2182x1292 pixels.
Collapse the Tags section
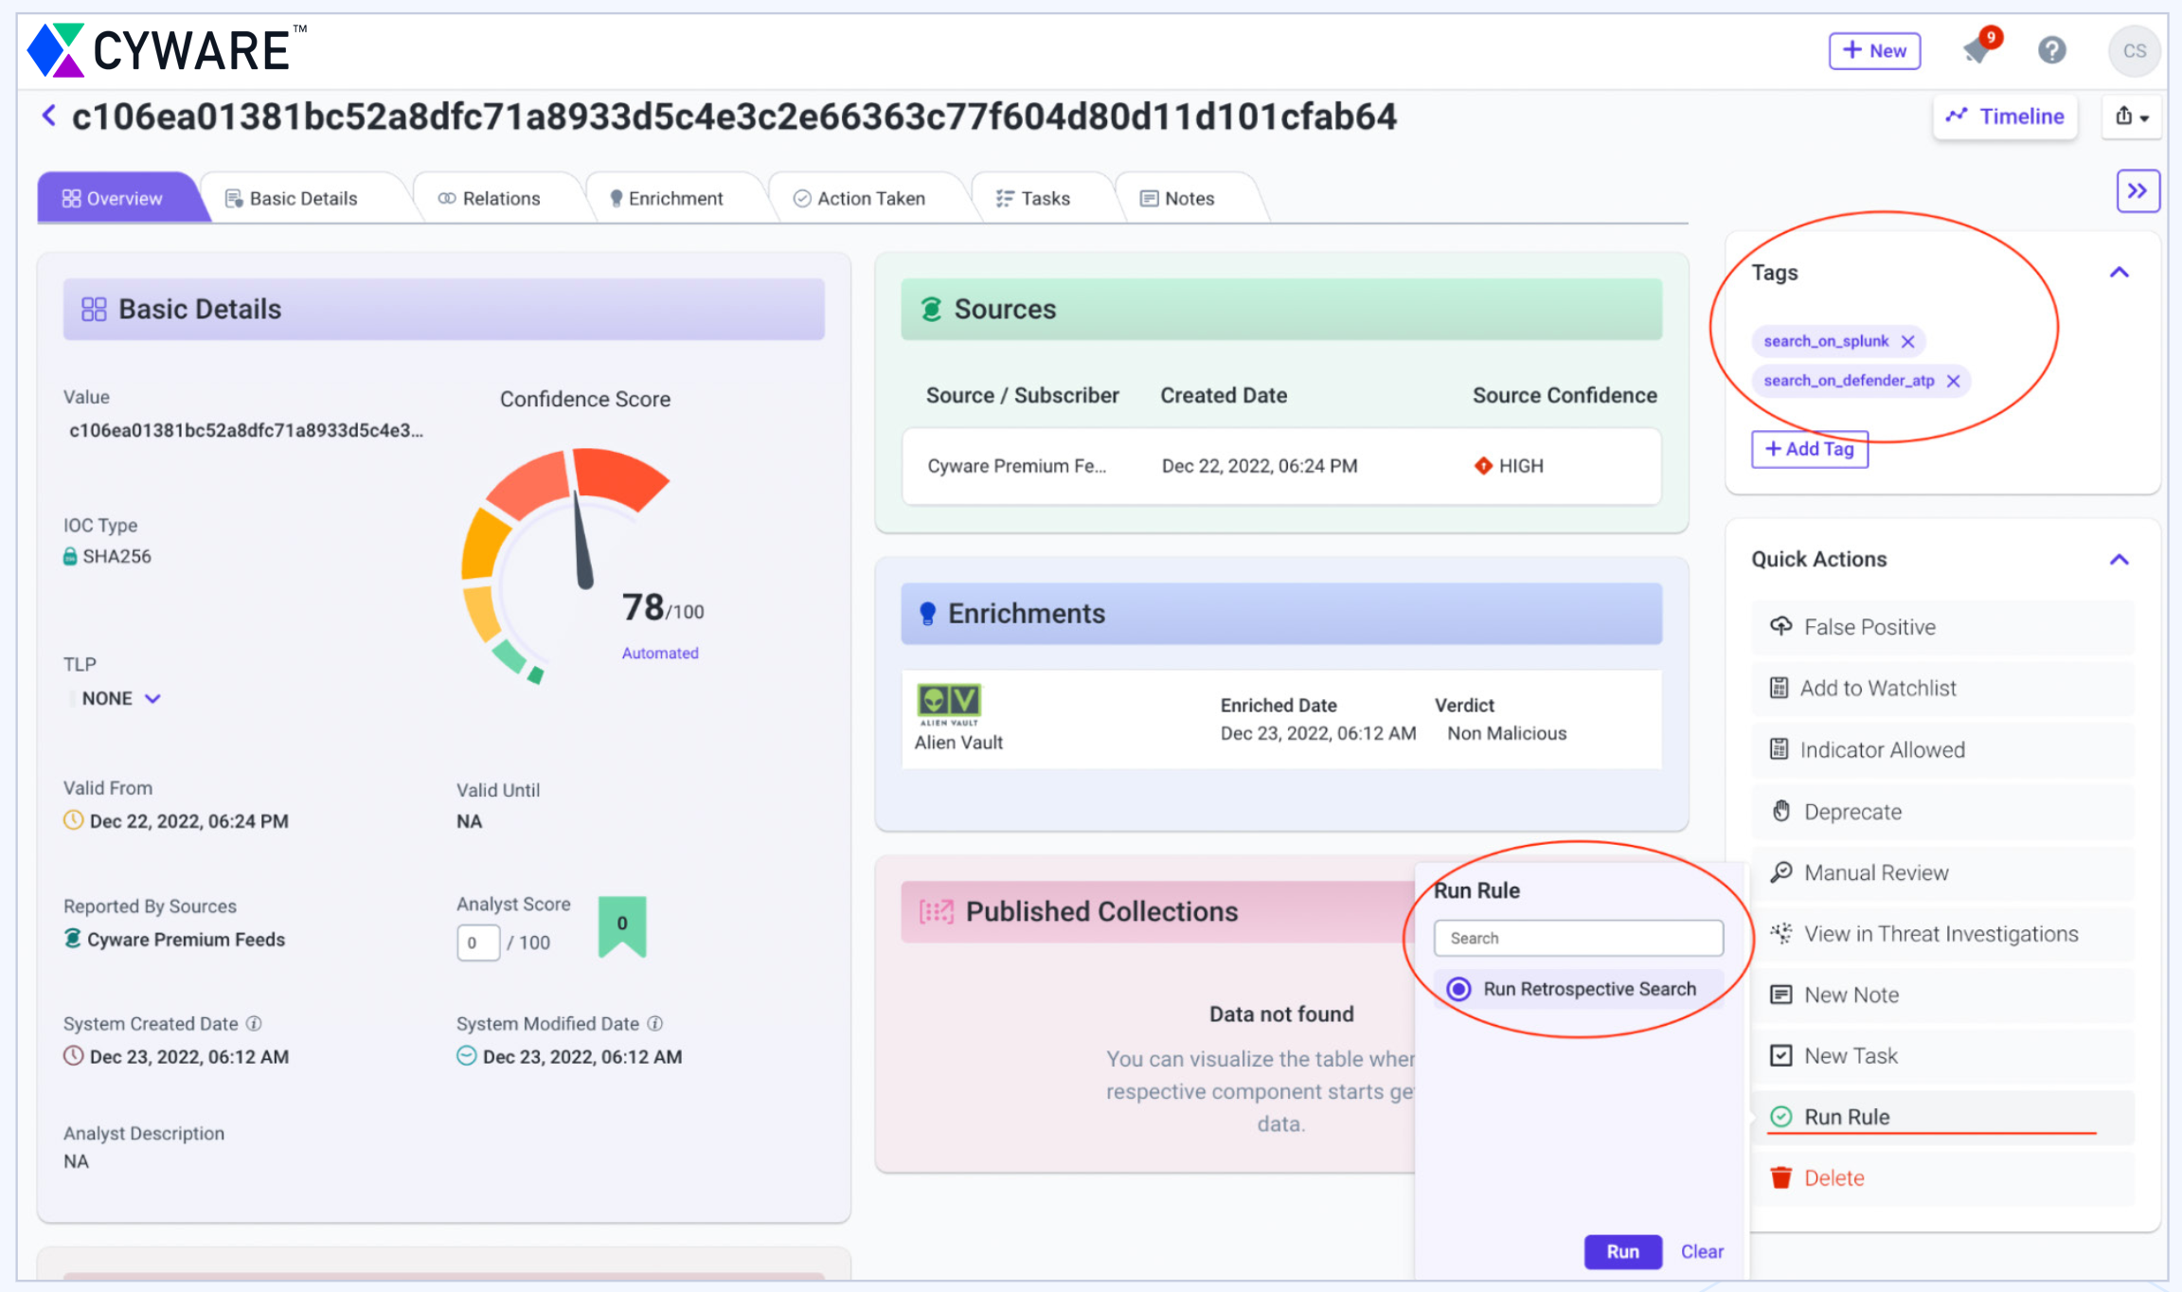[2119, 273]
